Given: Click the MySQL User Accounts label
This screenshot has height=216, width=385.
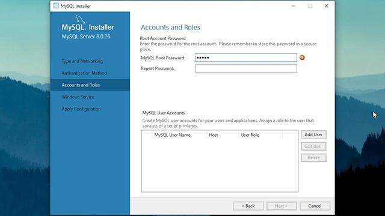Looking at the screenshot, I should 164,113.
